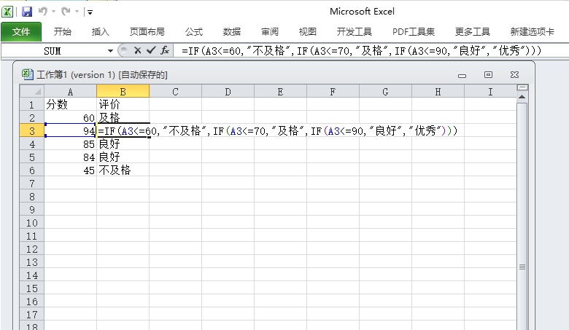
Task: Confirm formula entry with checkmark
Action: click(x=151, y=51)
